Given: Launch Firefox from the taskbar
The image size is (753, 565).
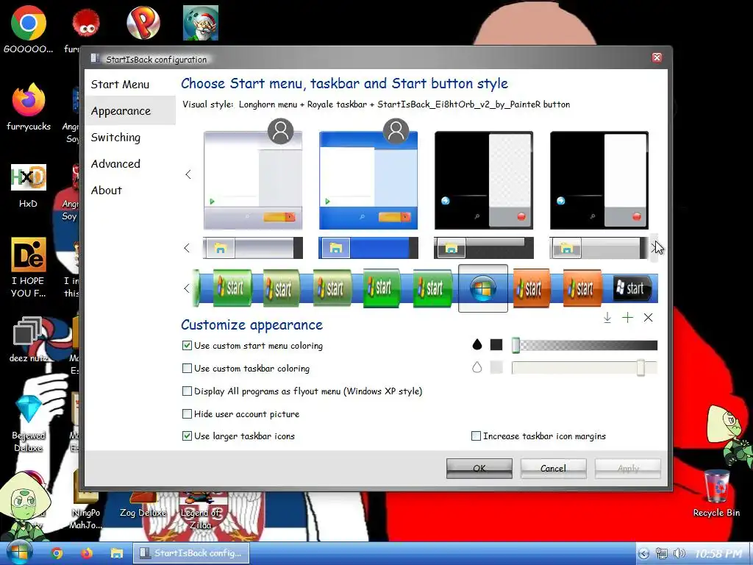Looking at the screenshot, I should pos(87,553).
